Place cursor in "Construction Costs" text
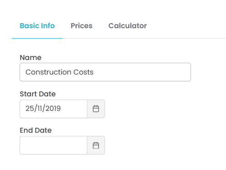 click(60, 72)
